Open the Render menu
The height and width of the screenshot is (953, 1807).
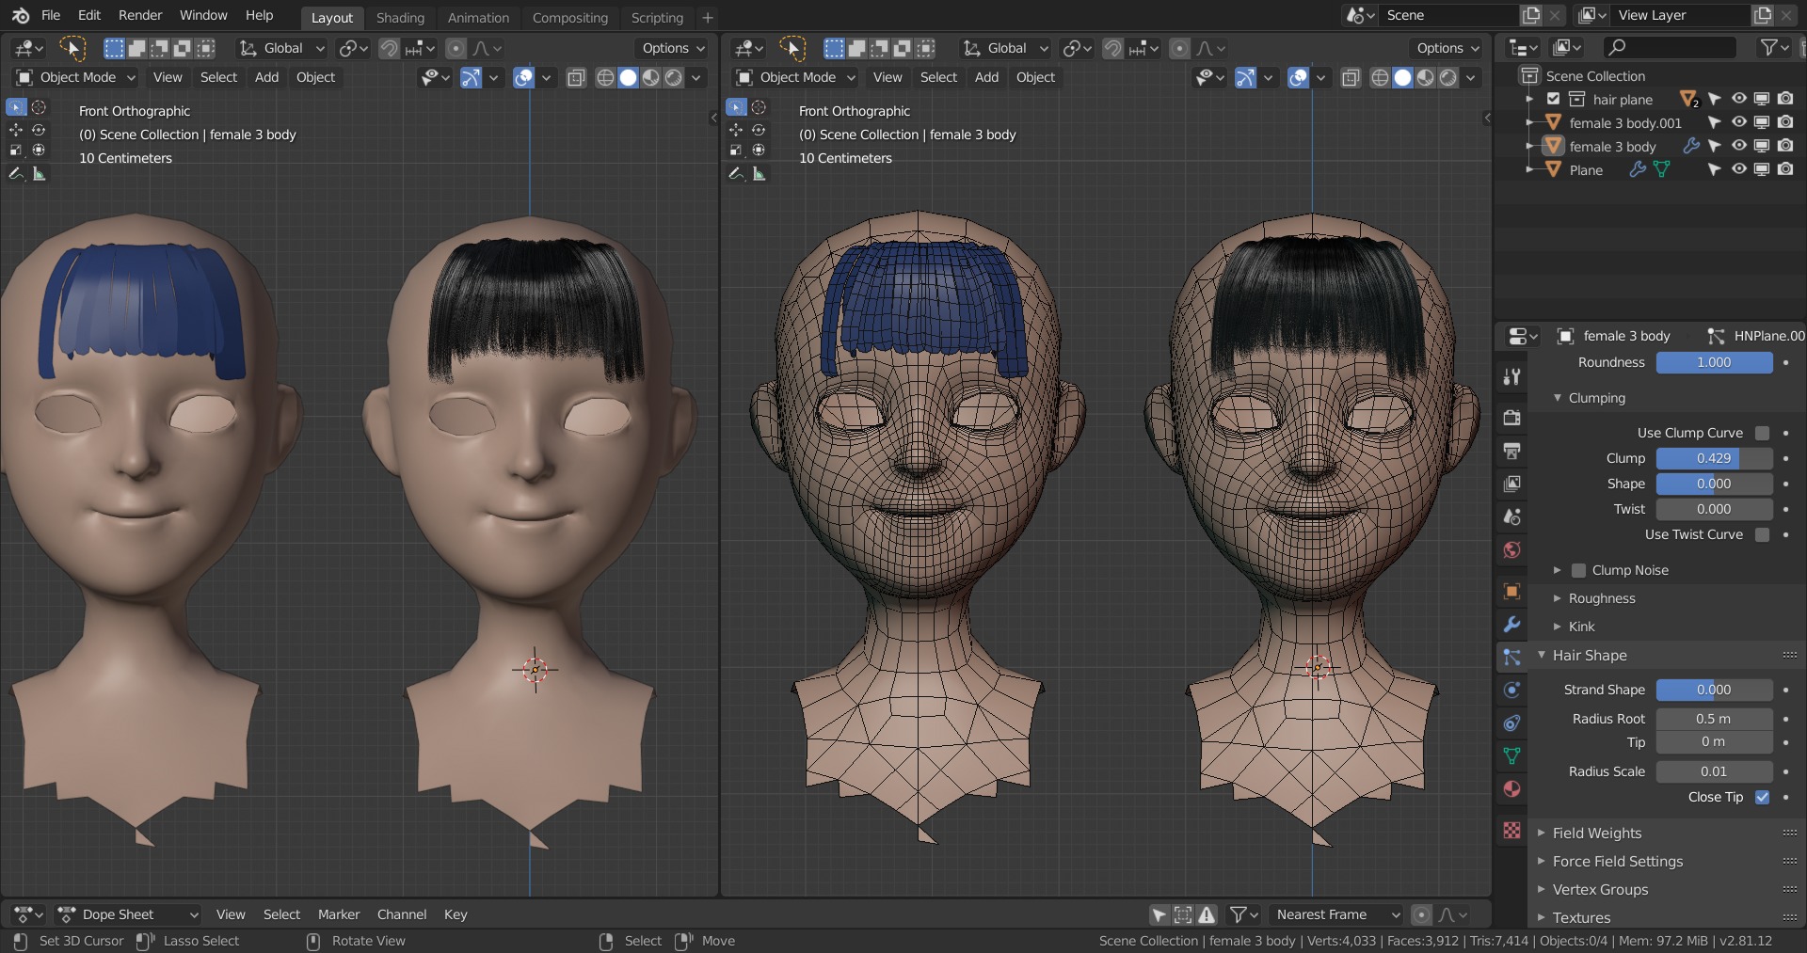click(x=140, y=15)
